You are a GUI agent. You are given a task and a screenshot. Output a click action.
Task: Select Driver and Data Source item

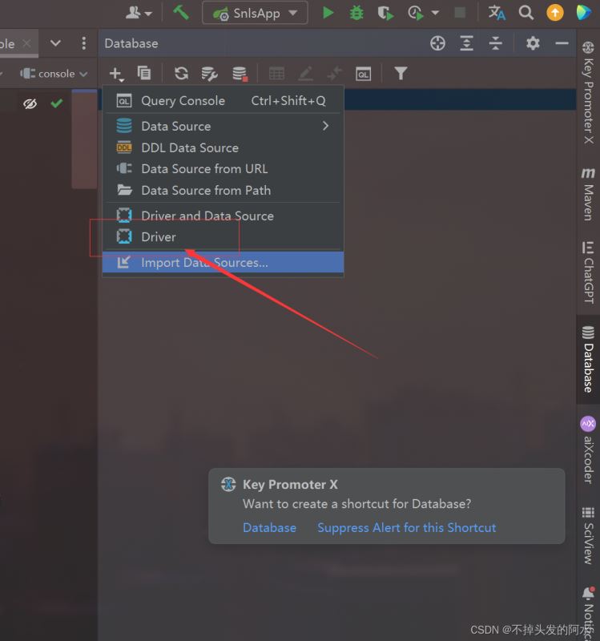click(223, 216)
